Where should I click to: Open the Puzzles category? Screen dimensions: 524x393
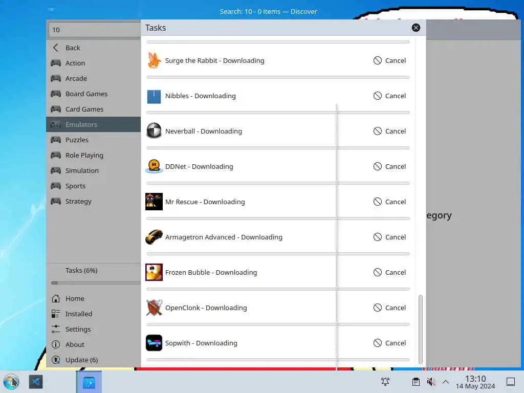[x=94, y=140]
